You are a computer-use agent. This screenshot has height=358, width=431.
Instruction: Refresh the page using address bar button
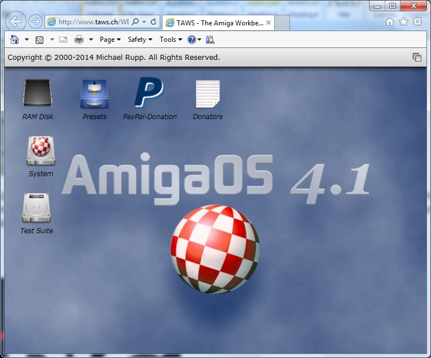coord(153,22)
